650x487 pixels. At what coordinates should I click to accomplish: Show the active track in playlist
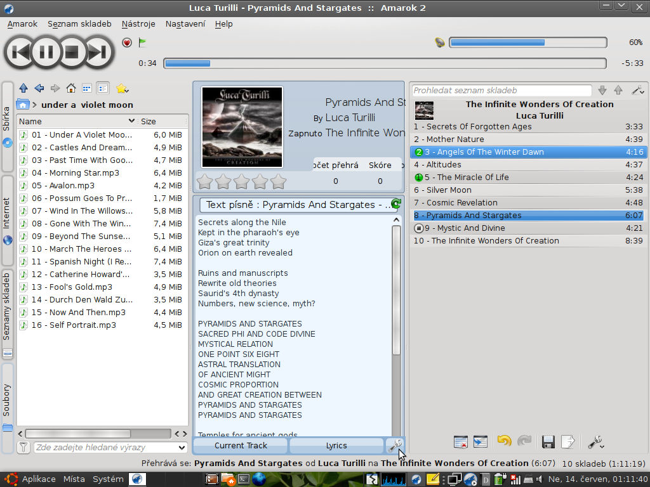click(481, 442)
